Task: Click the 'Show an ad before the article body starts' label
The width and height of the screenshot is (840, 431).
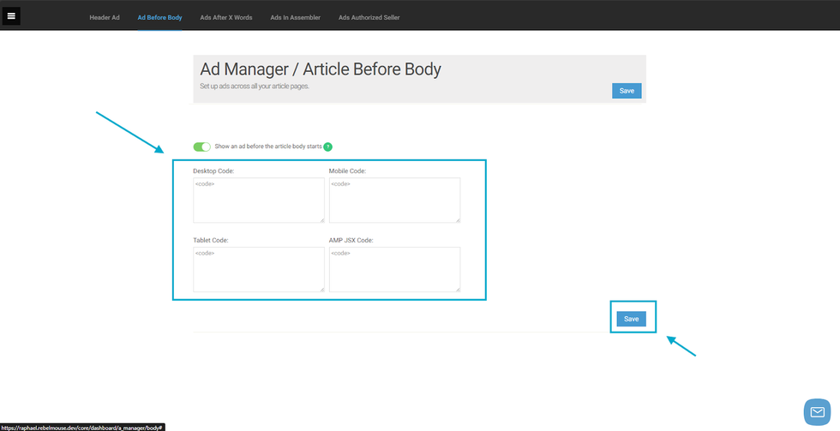Action: click(x=267, y=147)
